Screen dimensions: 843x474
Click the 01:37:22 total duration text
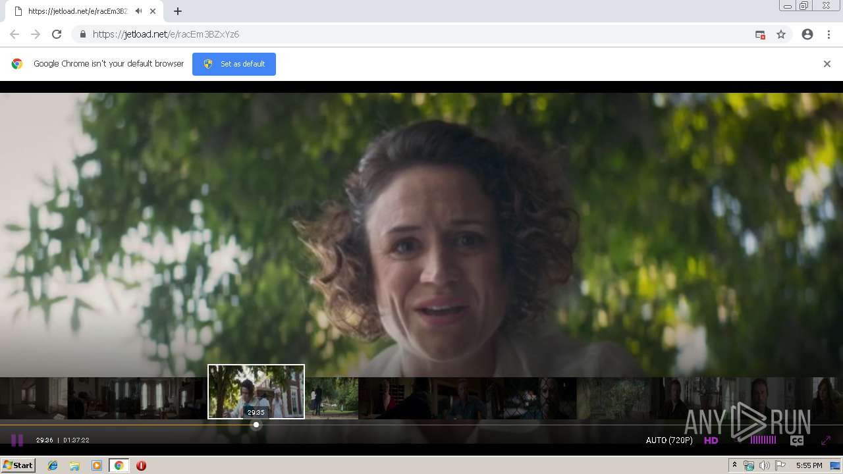point(76,440)
